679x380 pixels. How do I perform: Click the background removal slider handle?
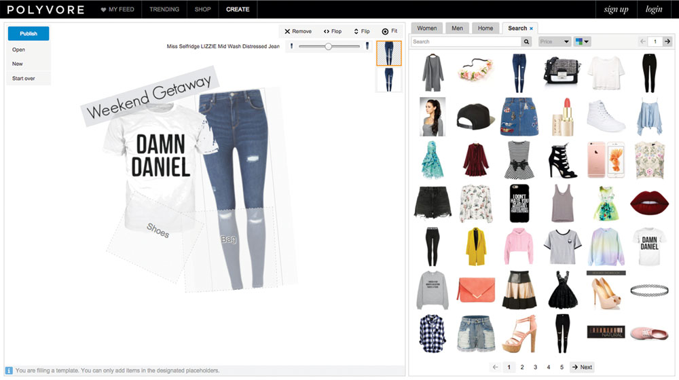coord(328,46)
